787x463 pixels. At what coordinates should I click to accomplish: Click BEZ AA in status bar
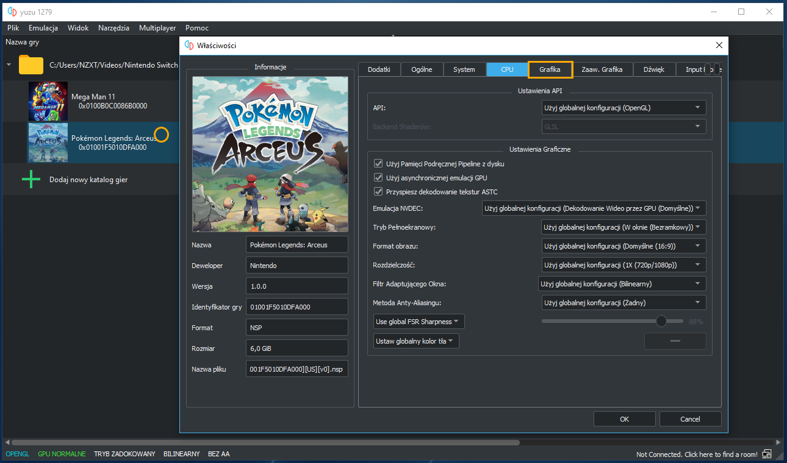(218, 454)
